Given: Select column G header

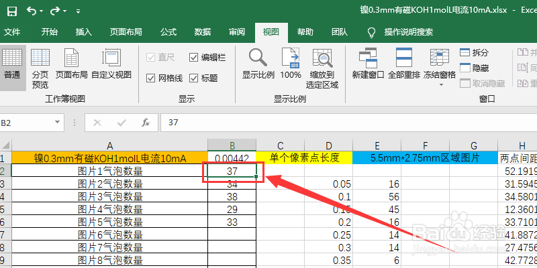Looking at the screenshot, I should click(x=474, y=145).
